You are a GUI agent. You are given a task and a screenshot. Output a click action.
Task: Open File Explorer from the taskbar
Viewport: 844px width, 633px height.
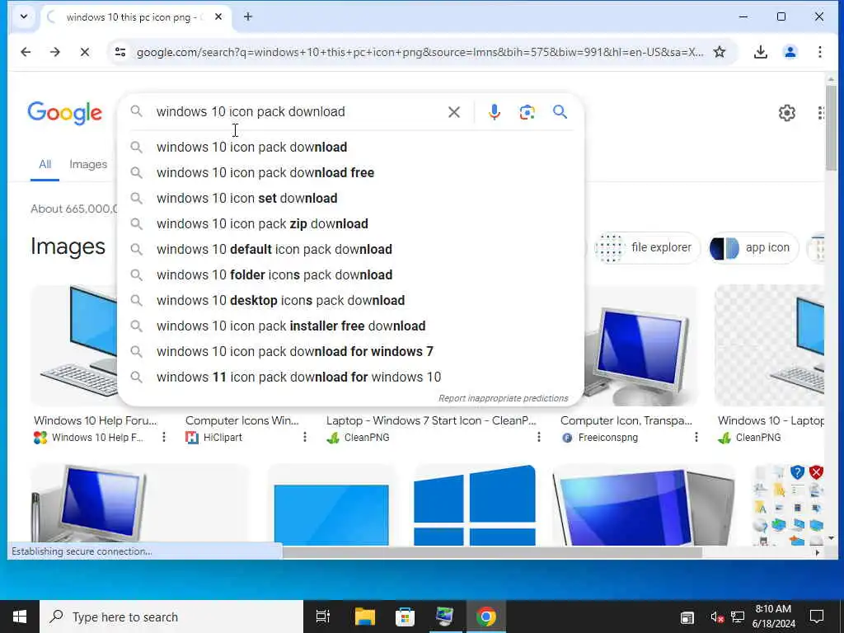coord(364,617)
